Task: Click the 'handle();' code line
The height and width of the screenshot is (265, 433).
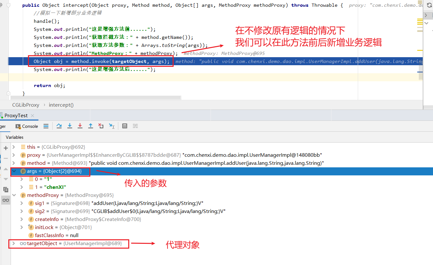Action: 47,21
